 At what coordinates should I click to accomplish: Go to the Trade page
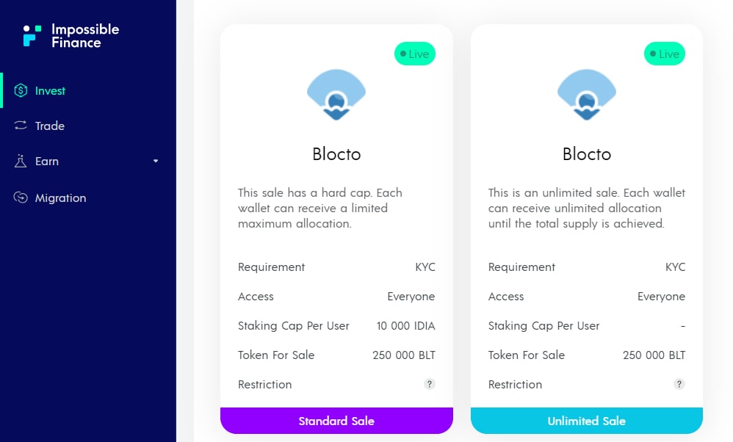click(50, 126)
